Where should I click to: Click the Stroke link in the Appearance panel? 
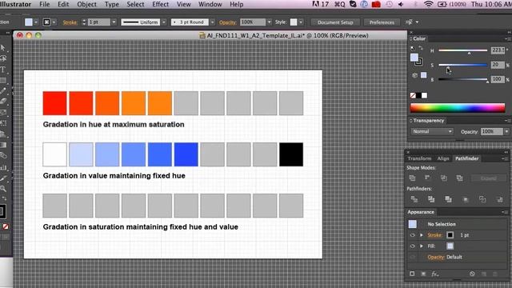coord(434,235)
